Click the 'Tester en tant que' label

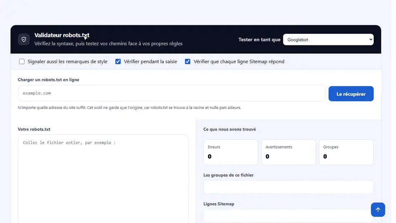point(259,40)
